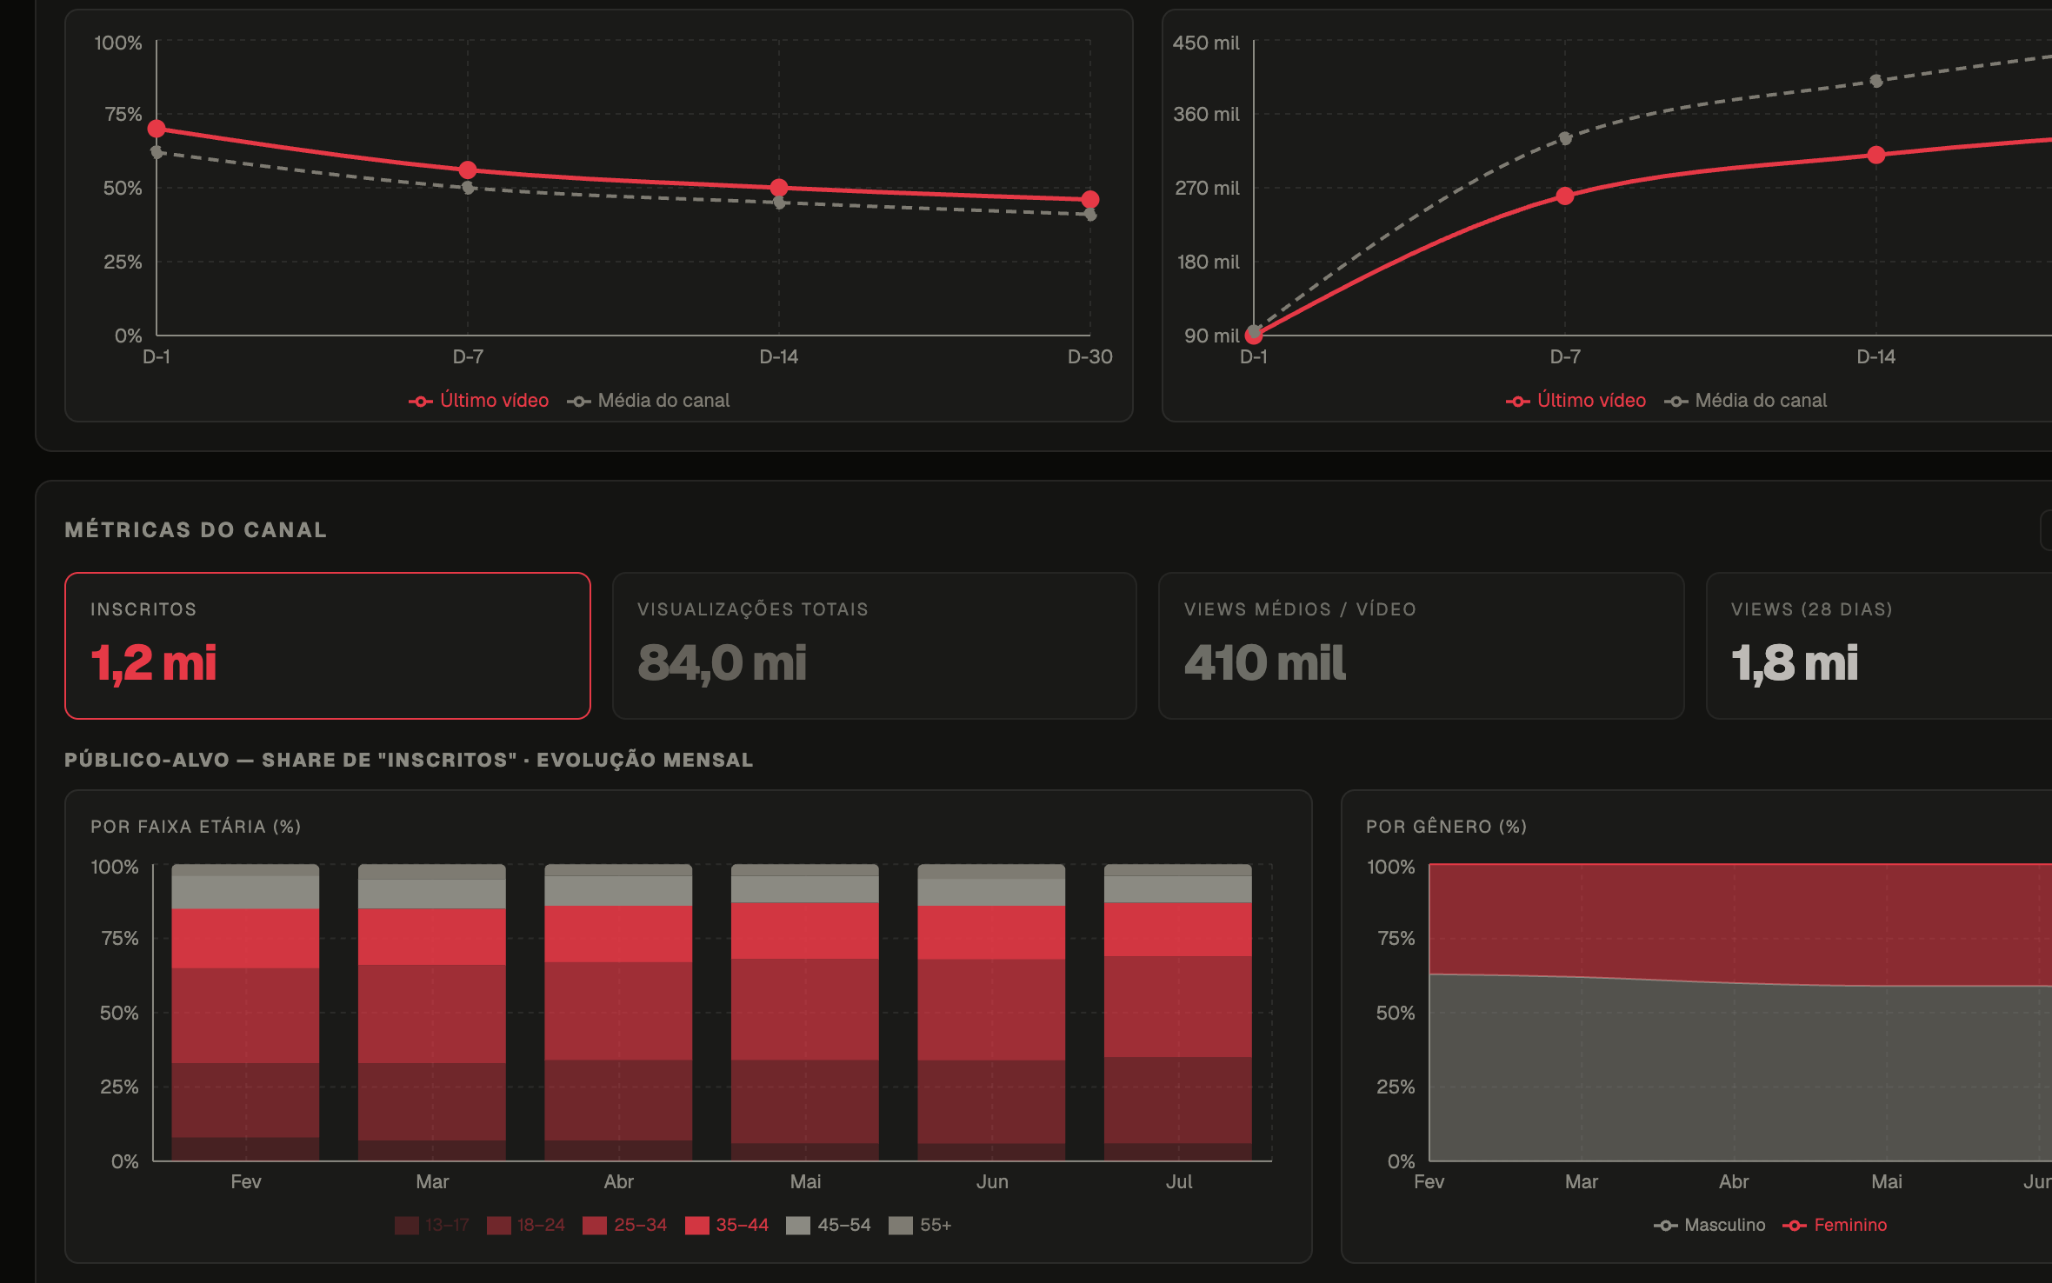Click the 'POR GÊNERO (%)' chart title
The image size is (2052, 1283).
tap(1446, 827)
